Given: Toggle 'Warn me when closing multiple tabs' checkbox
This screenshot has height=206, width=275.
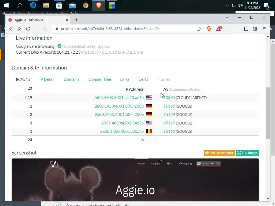Looking at the screenshot, I should 57,205.
